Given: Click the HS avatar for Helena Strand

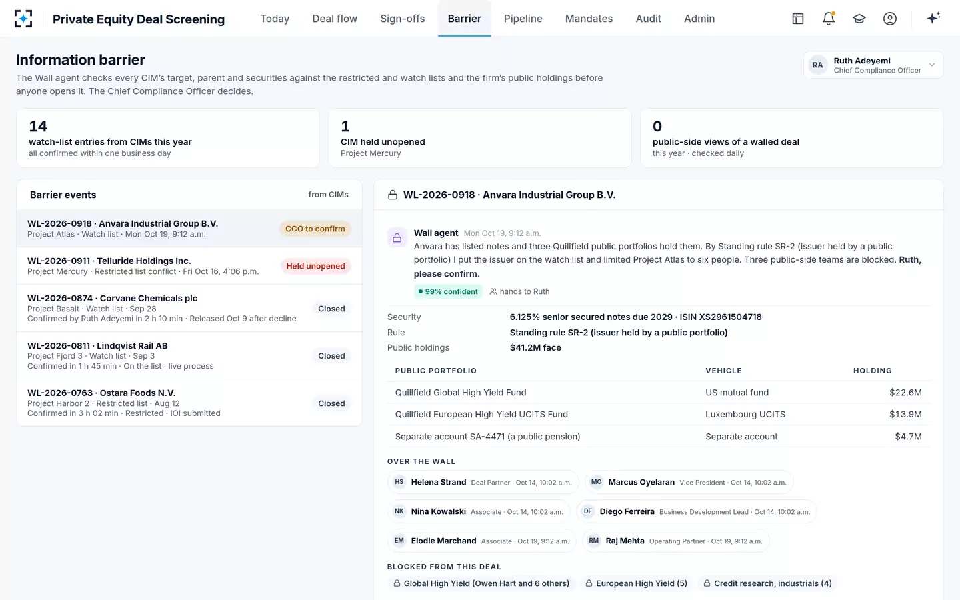Looking at the screenshot, I should coord(399,482).
